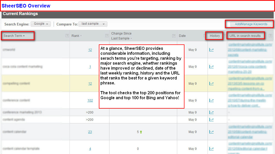Click May 9 date in rank 23 row
The height and width of the screenshot is (154, 275).
(192, 132)
